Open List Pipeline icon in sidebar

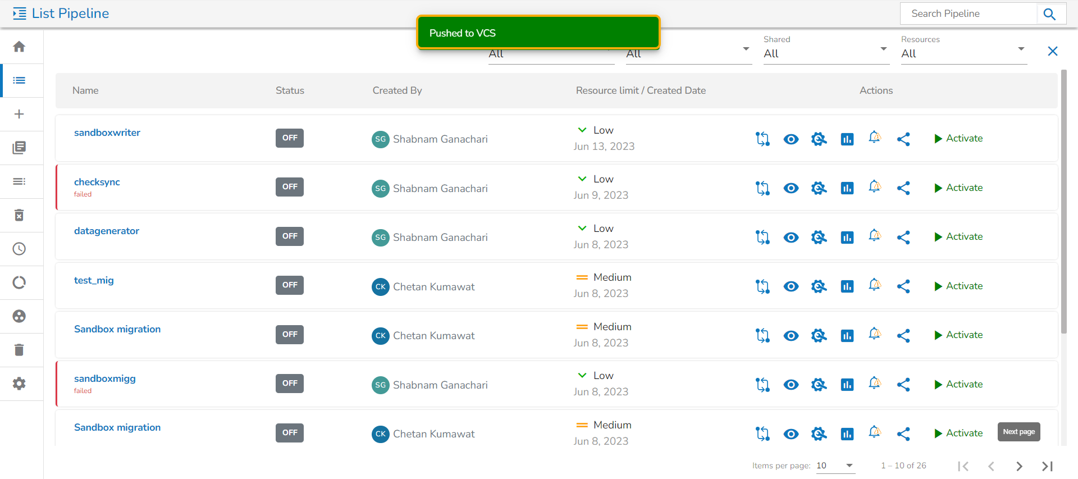click(x=19, y=80)
